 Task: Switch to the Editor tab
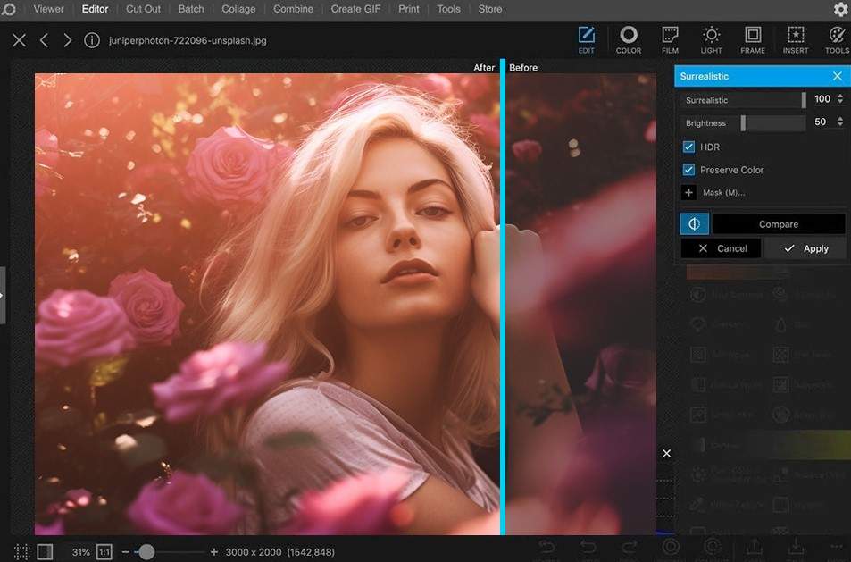point(95,9)
